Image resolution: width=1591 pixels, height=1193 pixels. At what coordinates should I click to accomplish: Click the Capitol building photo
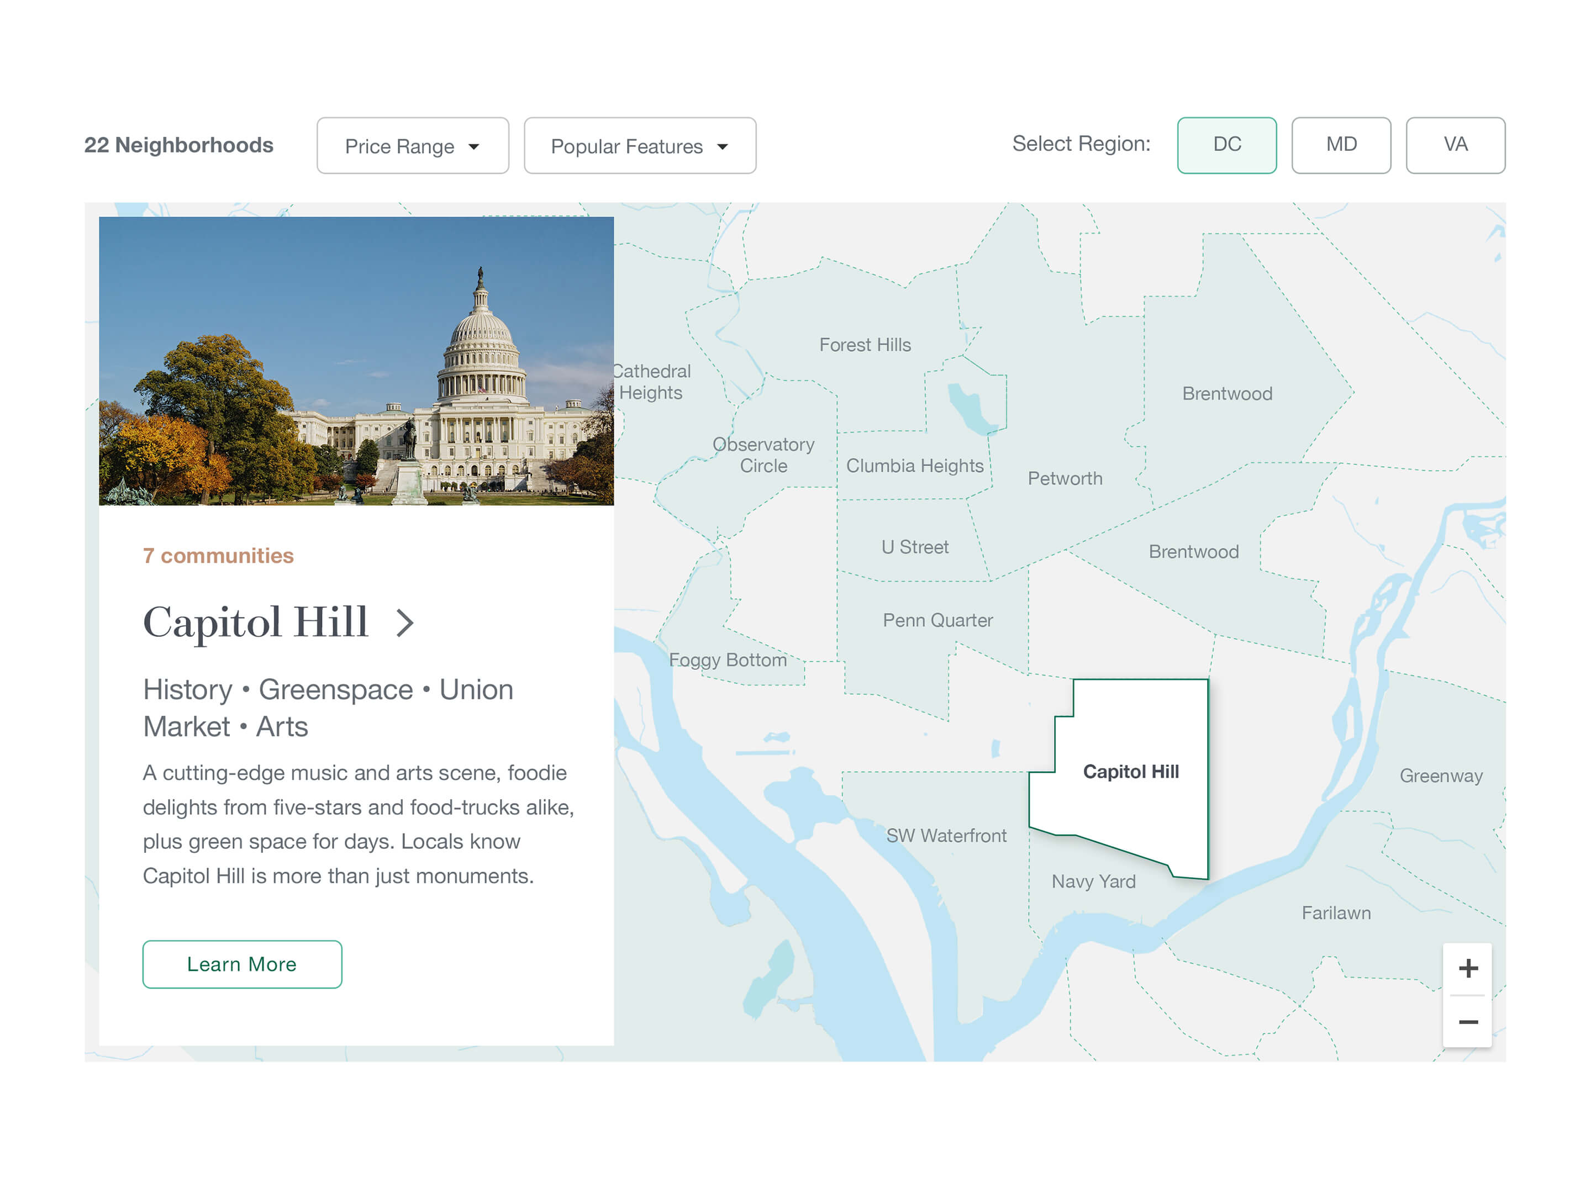click(356, 361)
